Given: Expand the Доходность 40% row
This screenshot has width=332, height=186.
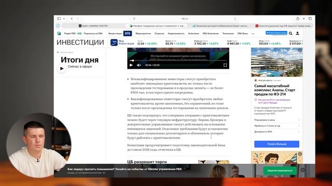Looking at the screenshot, I should click(x=276, y=132).
